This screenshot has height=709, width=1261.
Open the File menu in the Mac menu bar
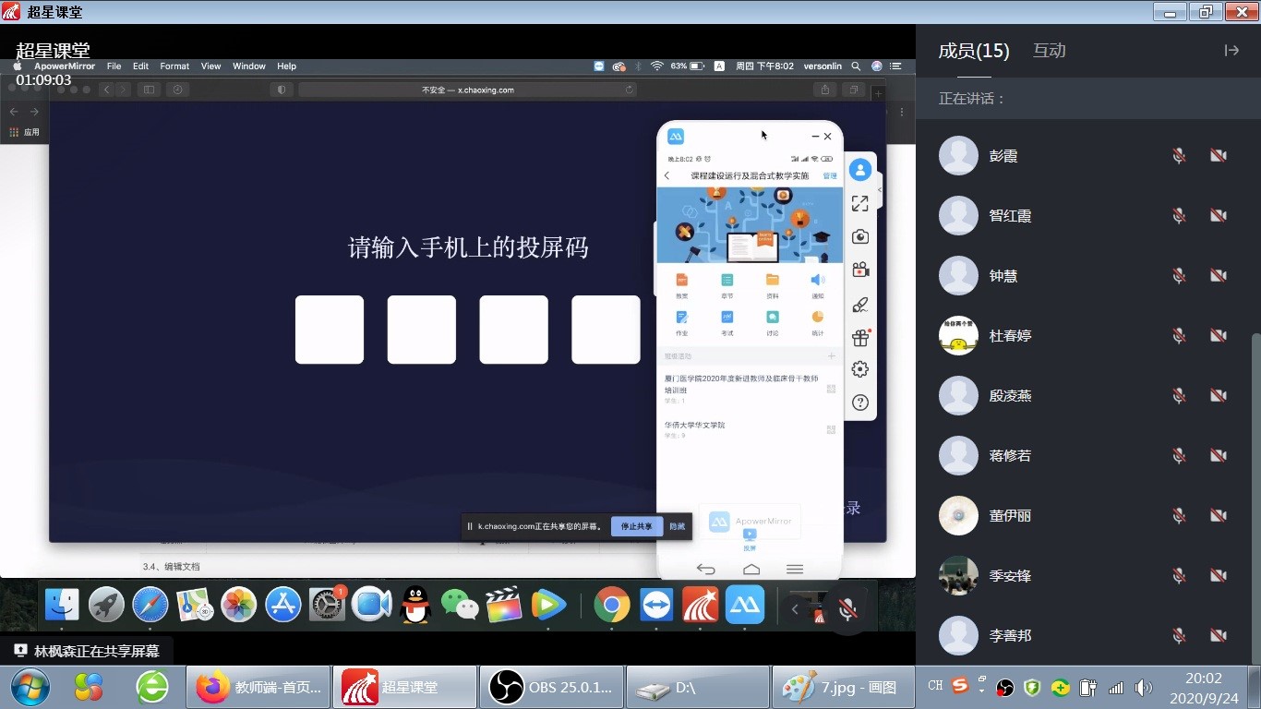pos(114,66)
